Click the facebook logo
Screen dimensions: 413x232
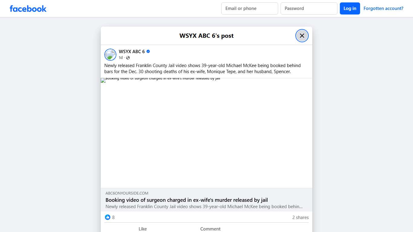click(x=28, y=8)
